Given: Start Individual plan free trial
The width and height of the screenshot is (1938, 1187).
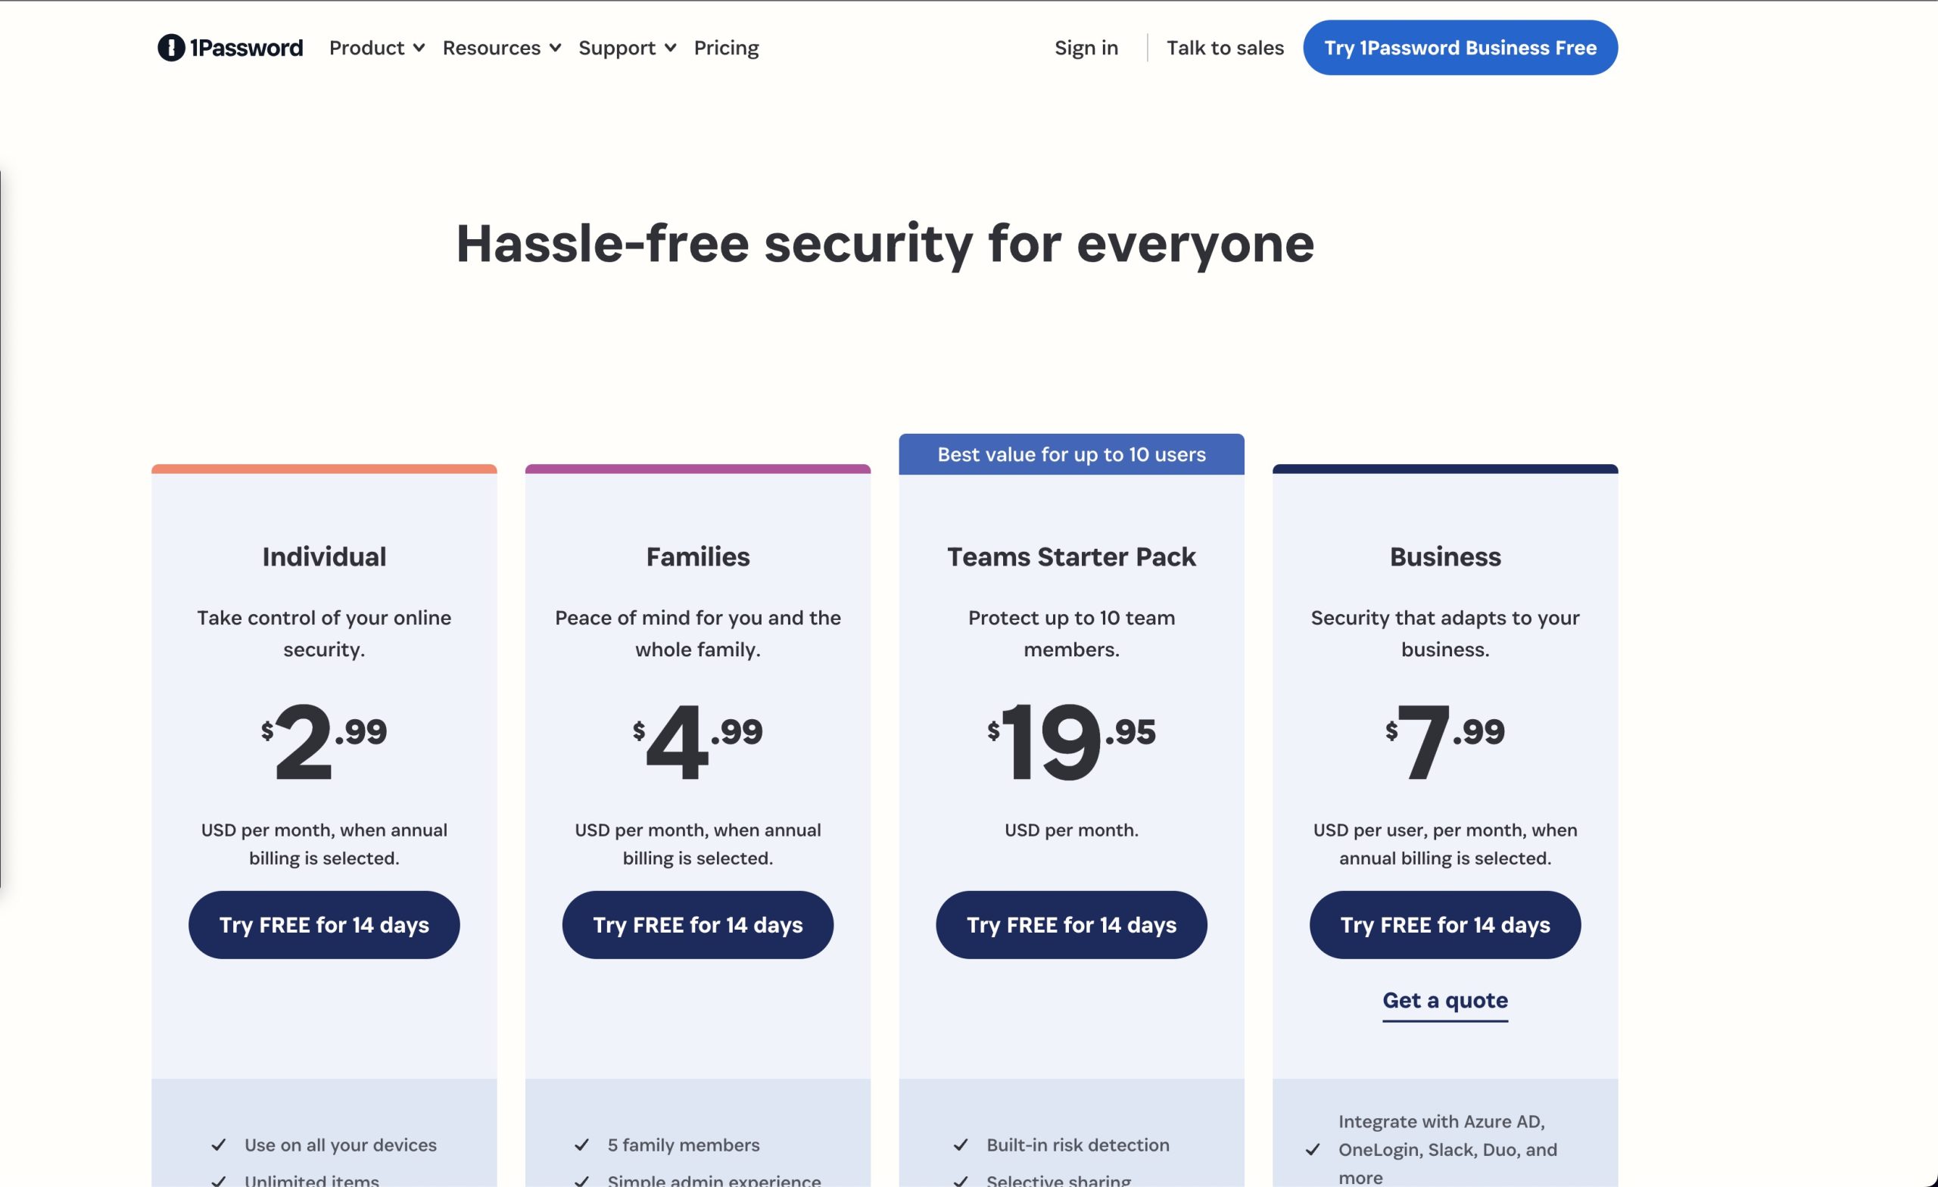Looking at the screenshot, I should (x=324, y=924).
